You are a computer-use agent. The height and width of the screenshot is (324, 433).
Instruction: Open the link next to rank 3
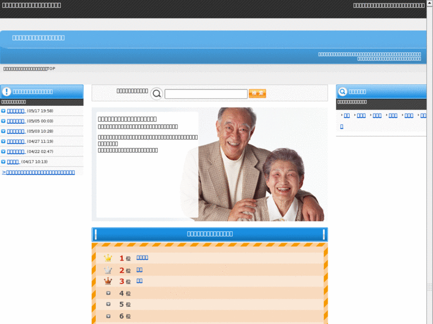pyautogui.click(x=139, y=281)
